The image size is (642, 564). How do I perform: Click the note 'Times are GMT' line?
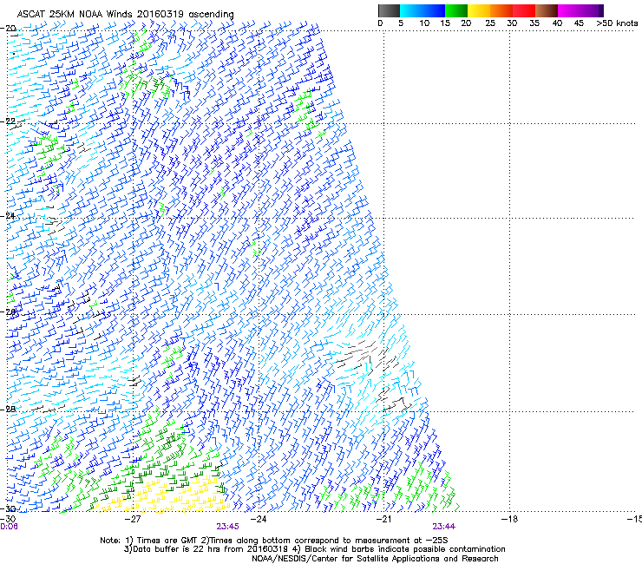(x=274, y=541)
